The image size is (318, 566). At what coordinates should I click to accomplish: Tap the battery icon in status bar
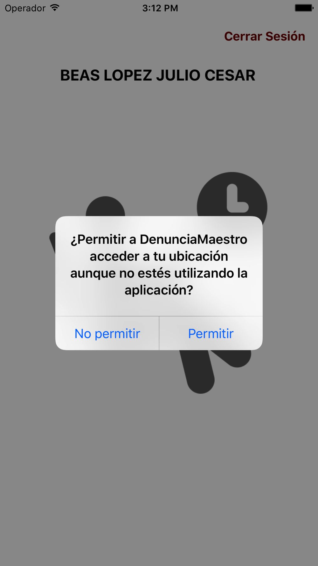304,8
